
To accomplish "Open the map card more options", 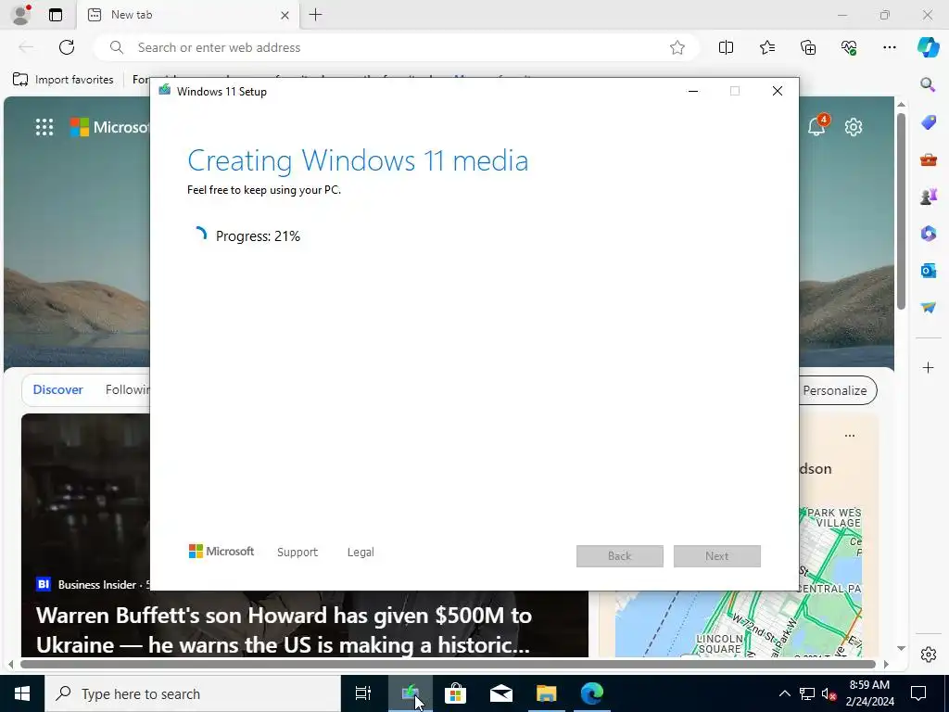I will point(850,436).
